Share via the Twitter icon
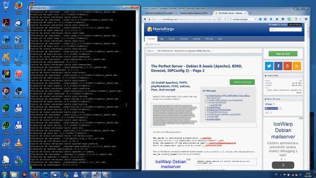Viewport: 316px width, 178px height. [x=269, y=66]
